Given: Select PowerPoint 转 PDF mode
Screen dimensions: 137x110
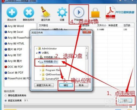Looking at the screenshot, I should [x=17, y=79].
